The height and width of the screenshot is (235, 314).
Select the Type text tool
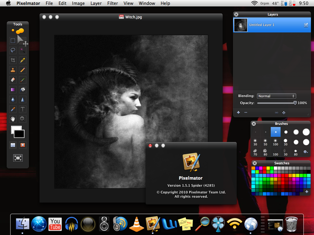pos(22,109)
